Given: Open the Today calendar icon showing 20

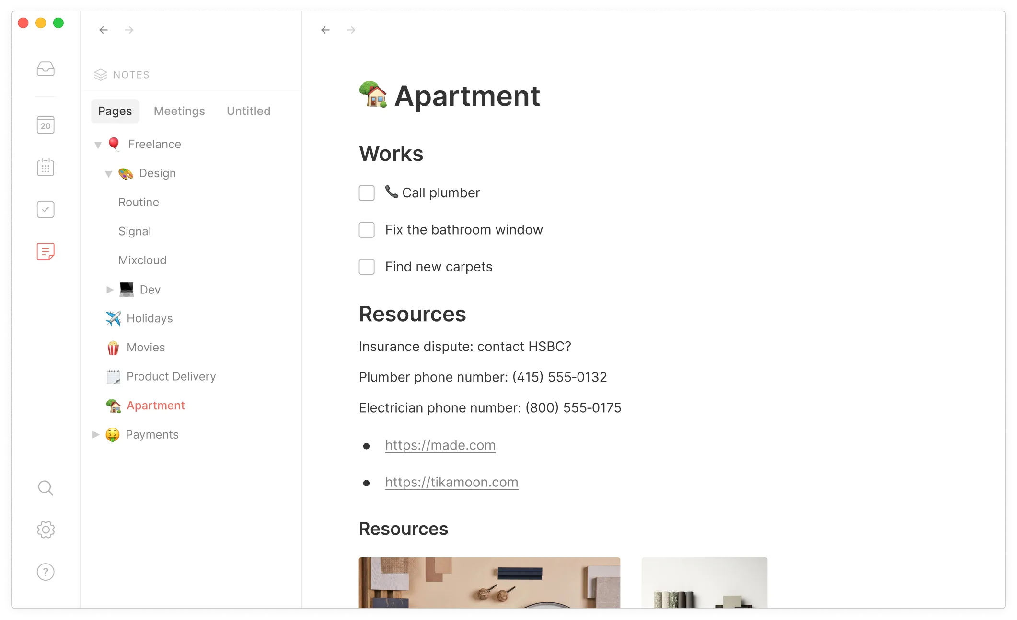Looking at the screenshot, I should [x=46, y=125].
